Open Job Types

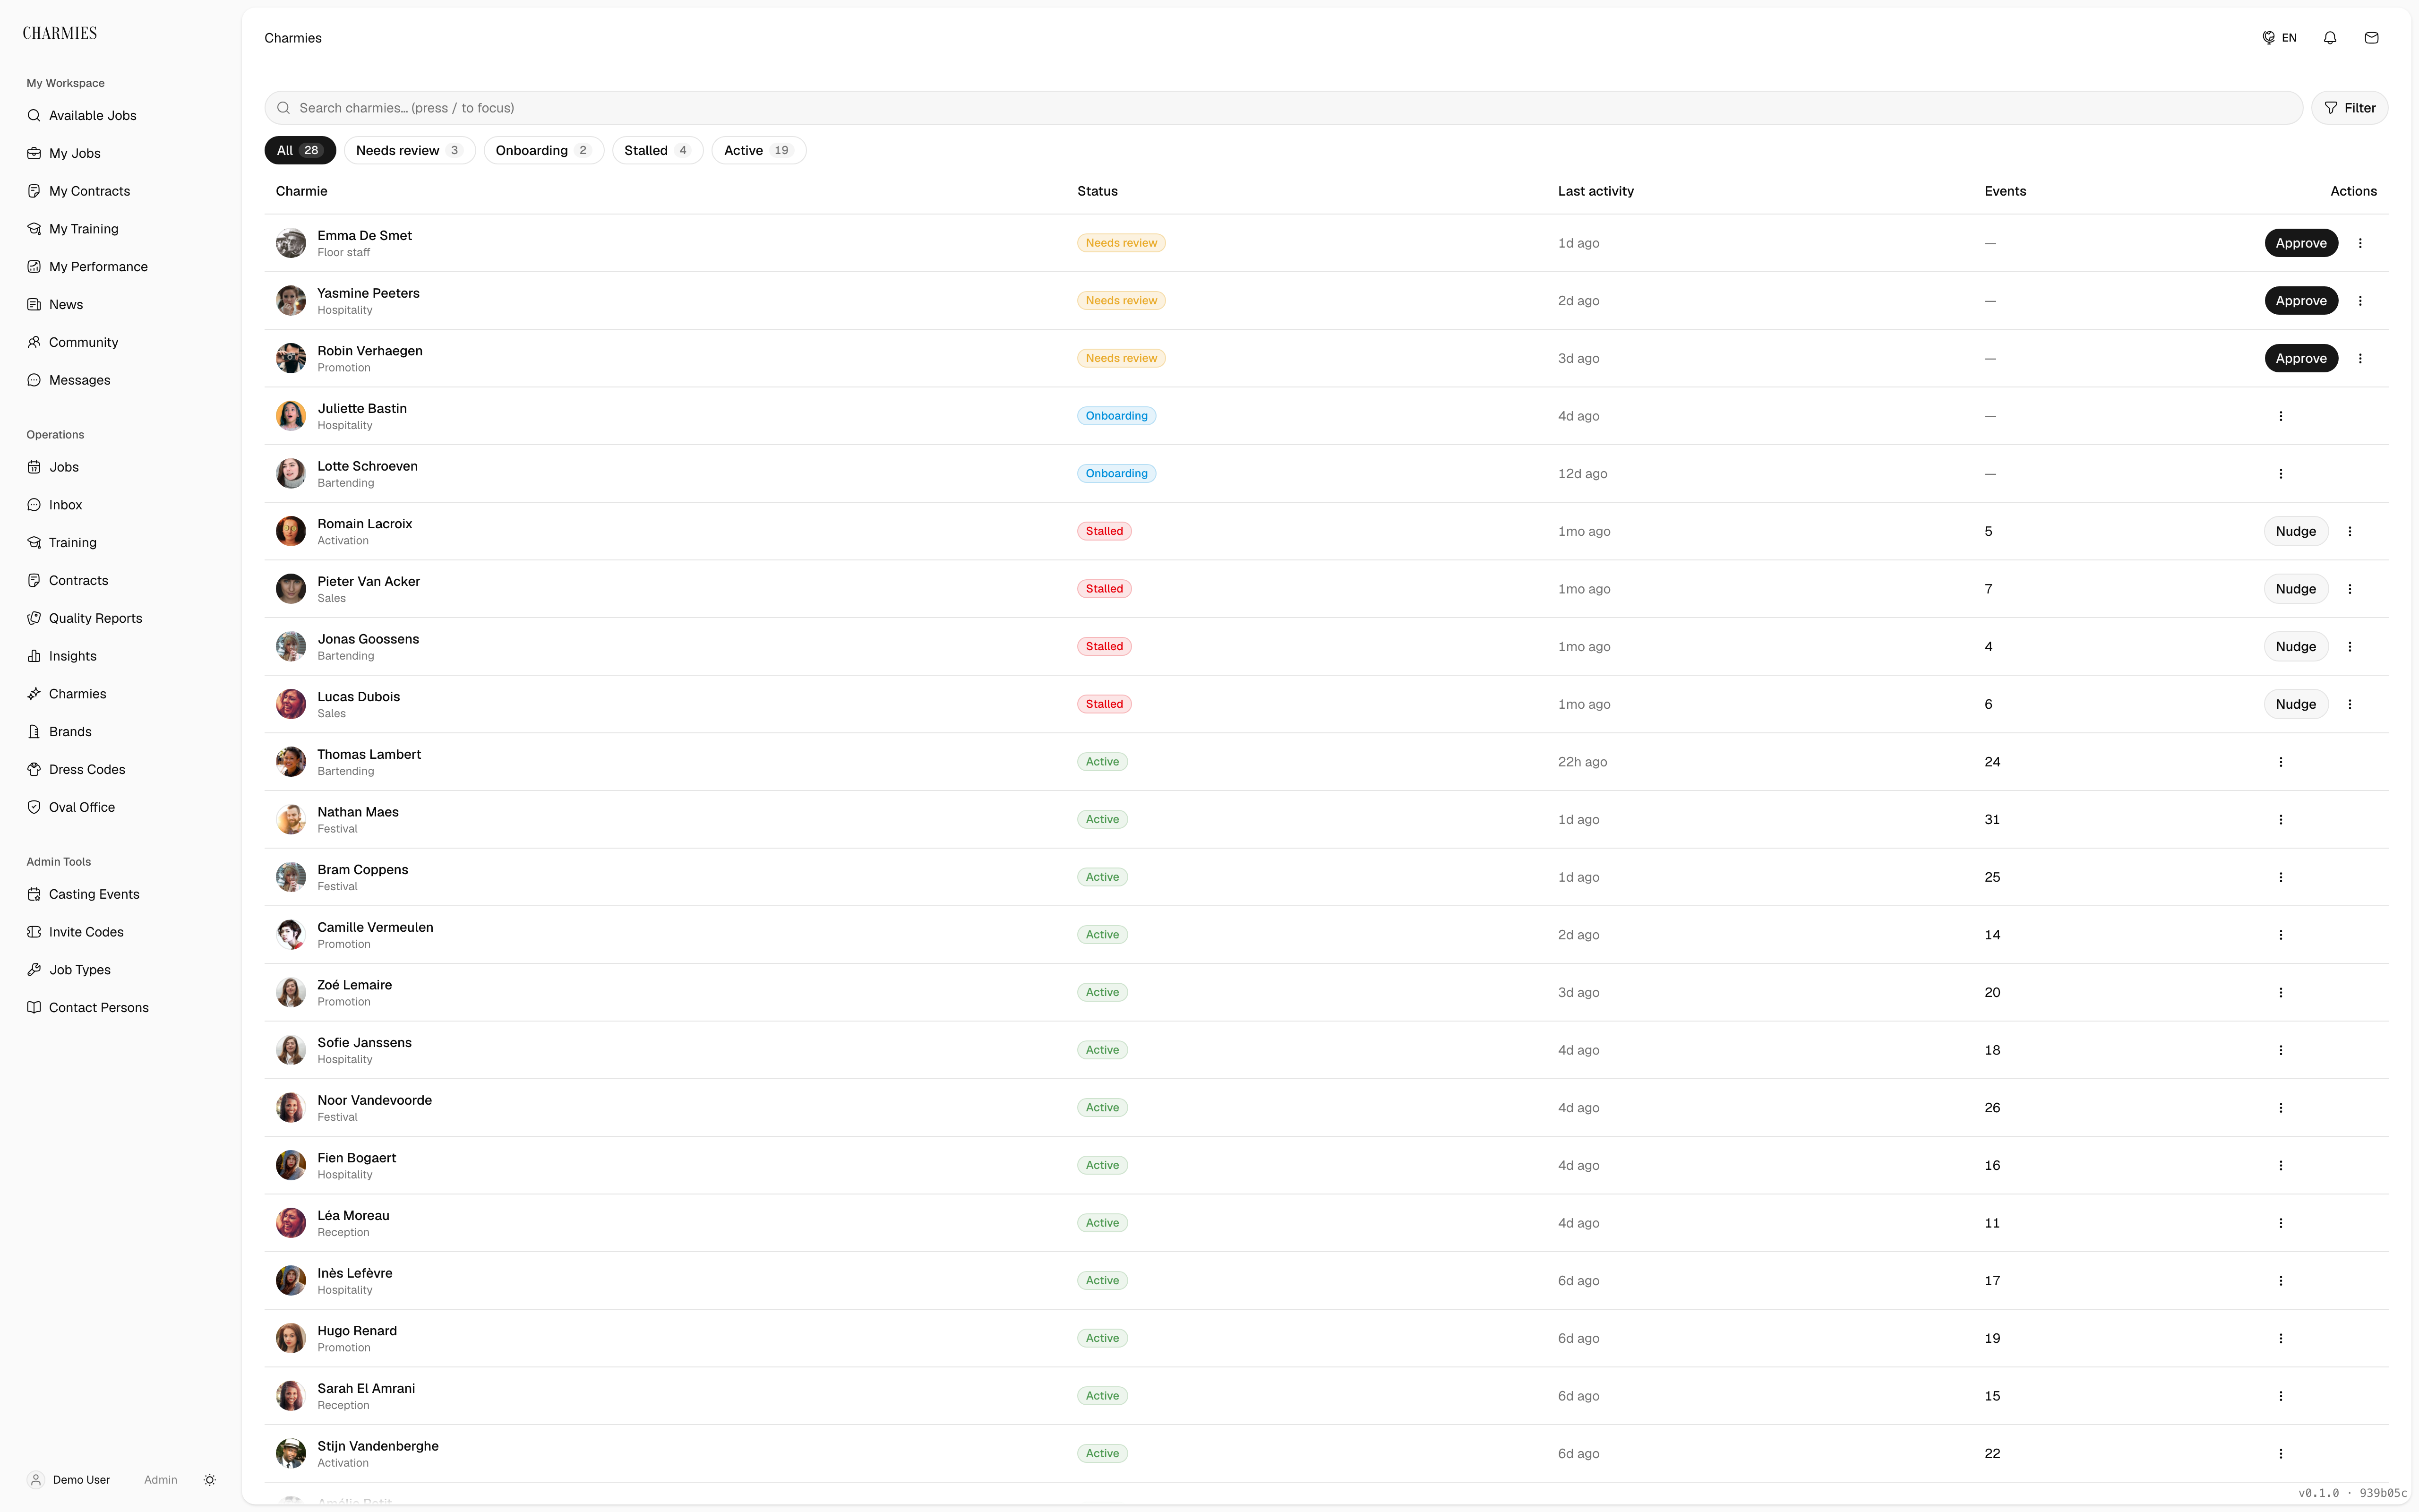click(120, 970)
